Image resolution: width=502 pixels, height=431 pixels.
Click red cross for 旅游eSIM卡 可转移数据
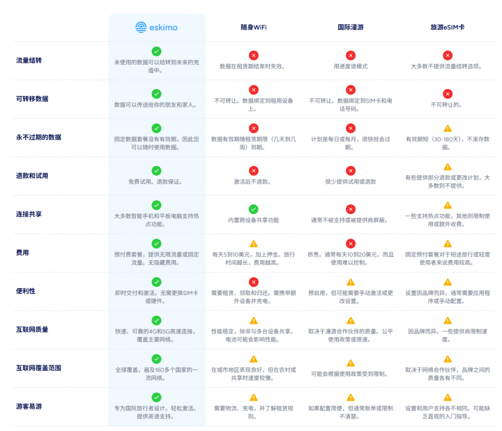[448, 94]
